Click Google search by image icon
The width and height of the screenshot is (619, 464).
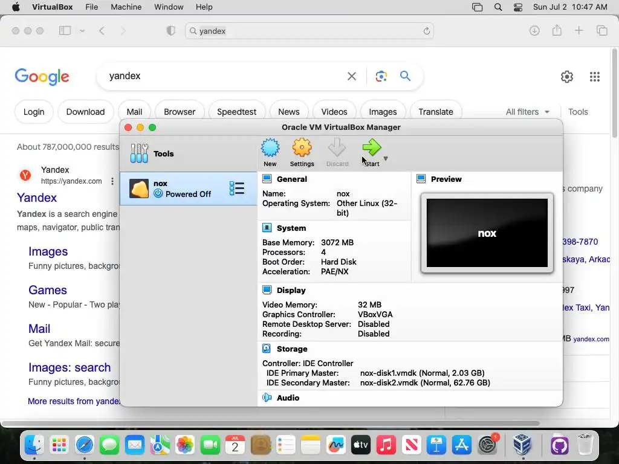click(x=381, y=76)
